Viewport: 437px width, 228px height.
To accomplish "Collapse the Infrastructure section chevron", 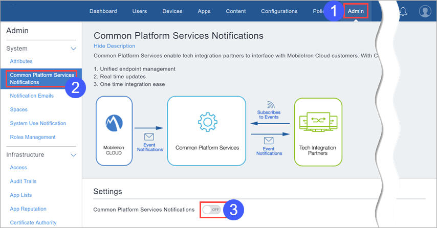I will 74,155.
